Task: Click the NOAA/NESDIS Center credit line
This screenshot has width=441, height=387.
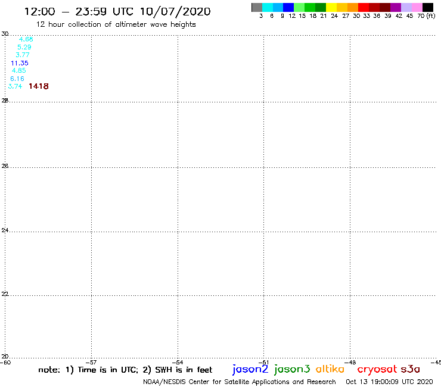Action: point(240,382)
